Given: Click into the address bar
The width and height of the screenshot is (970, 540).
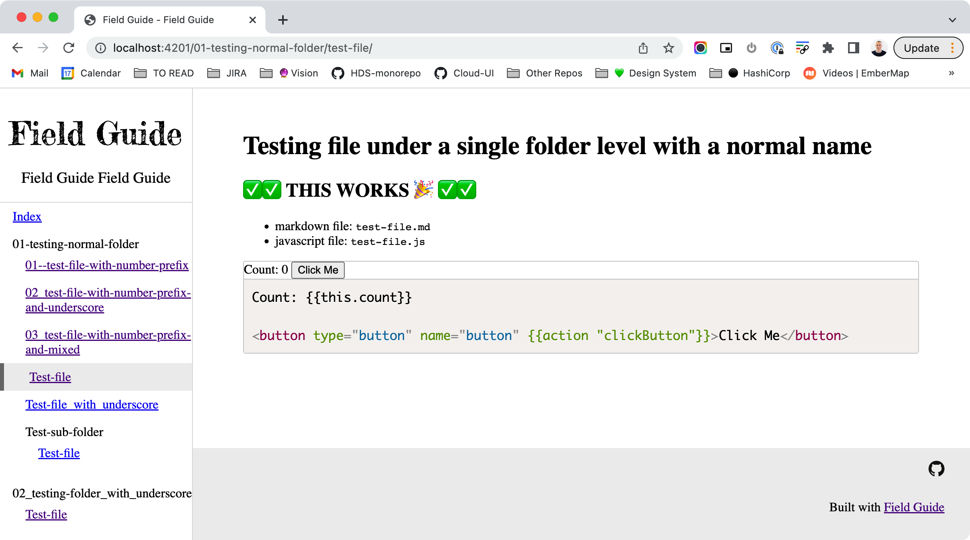Looking at the screenshot, I should (359, 48).
